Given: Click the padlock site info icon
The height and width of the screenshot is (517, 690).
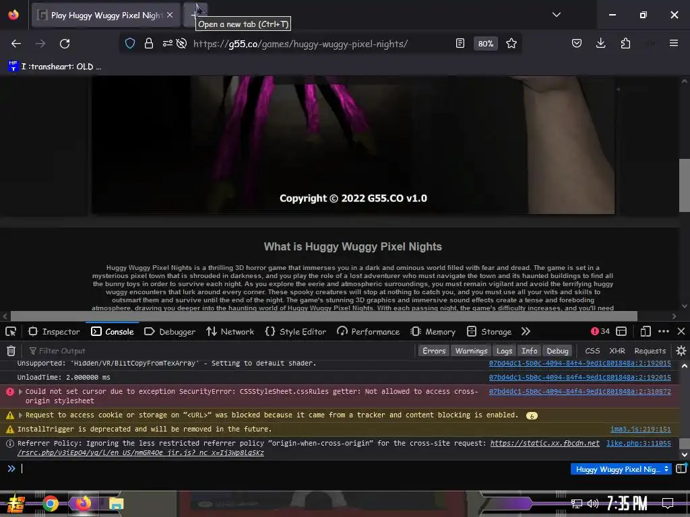Looking at the screenshot, I should (x=149, y=43).
